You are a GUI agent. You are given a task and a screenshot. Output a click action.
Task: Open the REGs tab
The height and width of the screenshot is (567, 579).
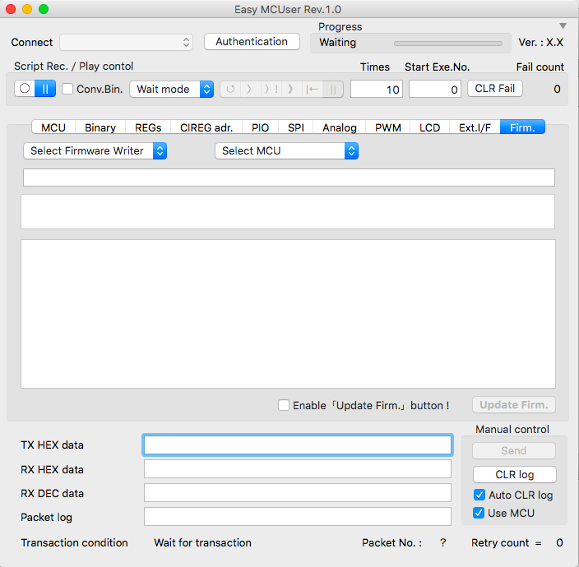tap(148, 127)
